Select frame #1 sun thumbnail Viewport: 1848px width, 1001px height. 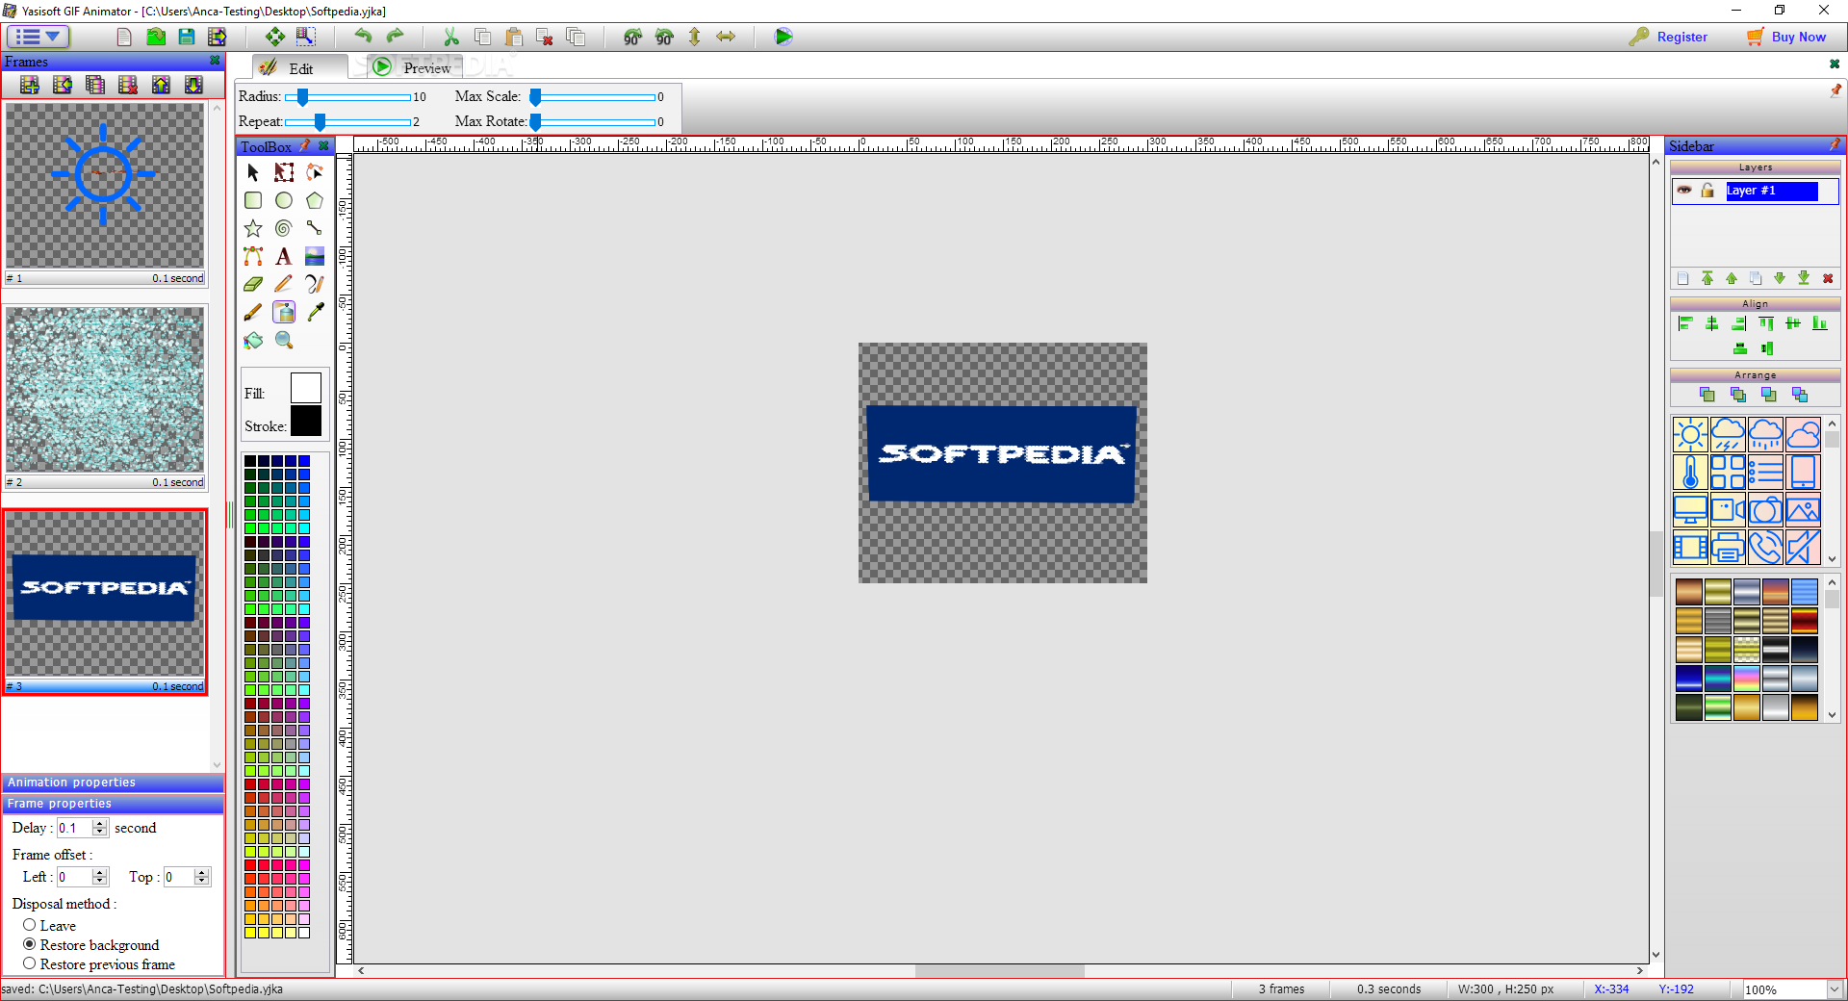coord(105,186)
